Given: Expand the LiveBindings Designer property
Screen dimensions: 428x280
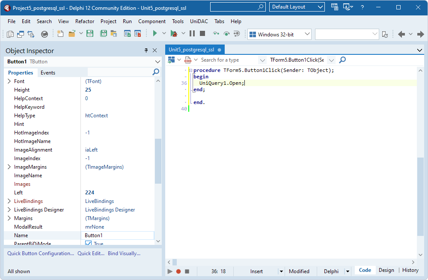Looking at the screenshot, I should (9, 209).
